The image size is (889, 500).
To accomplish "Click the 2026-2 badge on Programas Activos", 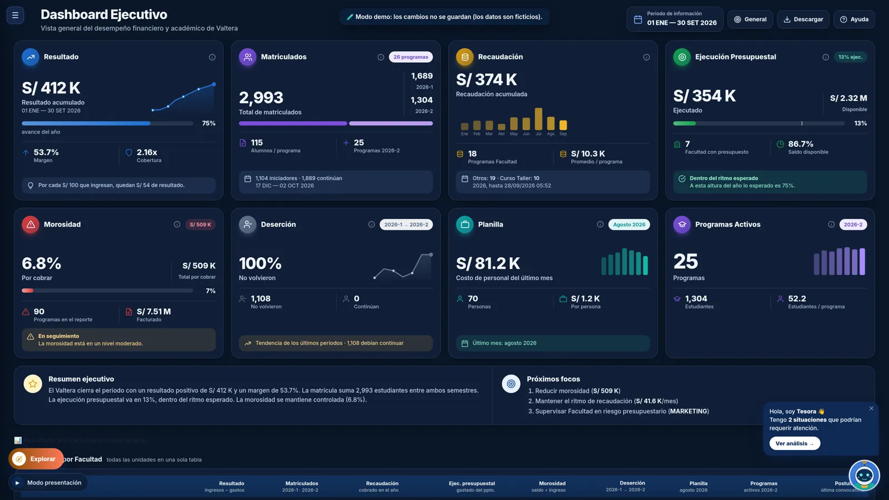I will (853, 224).
